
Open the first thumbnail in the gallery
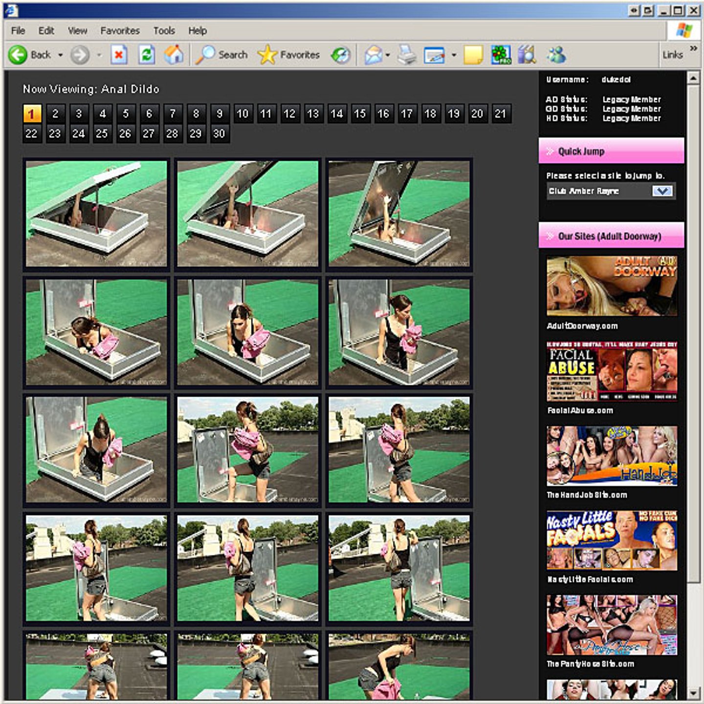(x=96, y=214)
